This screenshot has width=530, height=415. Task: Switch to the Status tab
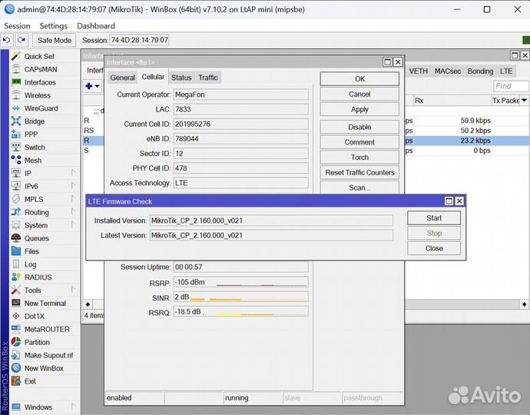pyautogui.click(x=181, y=78)
